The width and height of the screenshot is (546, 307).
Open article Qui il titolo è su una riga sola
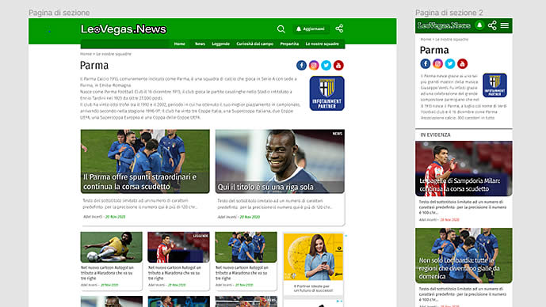pos(280,161)
